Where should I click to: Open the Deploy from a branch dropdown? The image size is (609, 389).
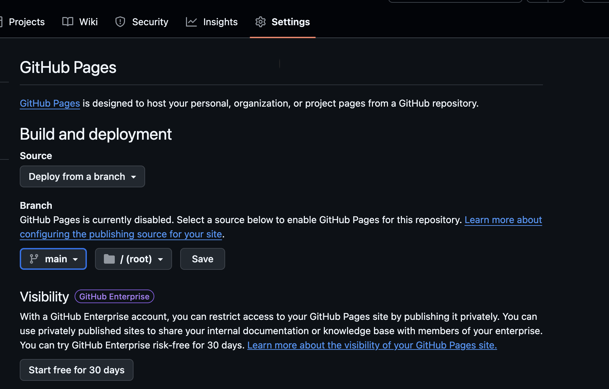[x=82, y=176]
